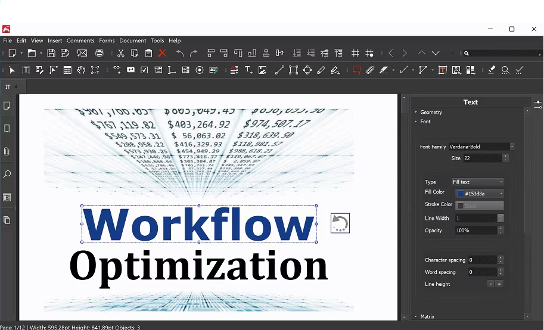Select the Line drawing tool

tap(279, 70)
